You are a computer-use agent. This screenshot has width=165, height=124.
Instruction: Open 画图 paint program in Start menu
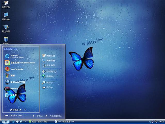[10, 75]
